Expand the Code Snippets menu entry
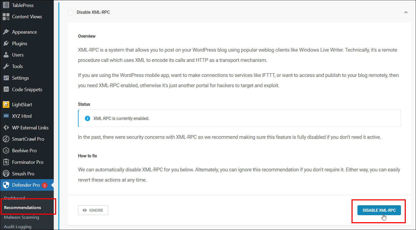416x230 pixels. (27, 89)
